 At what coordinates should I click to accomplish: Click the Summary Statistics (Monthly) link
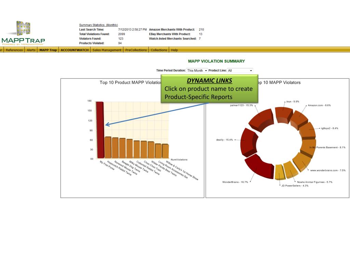click(x=98, y=25)
